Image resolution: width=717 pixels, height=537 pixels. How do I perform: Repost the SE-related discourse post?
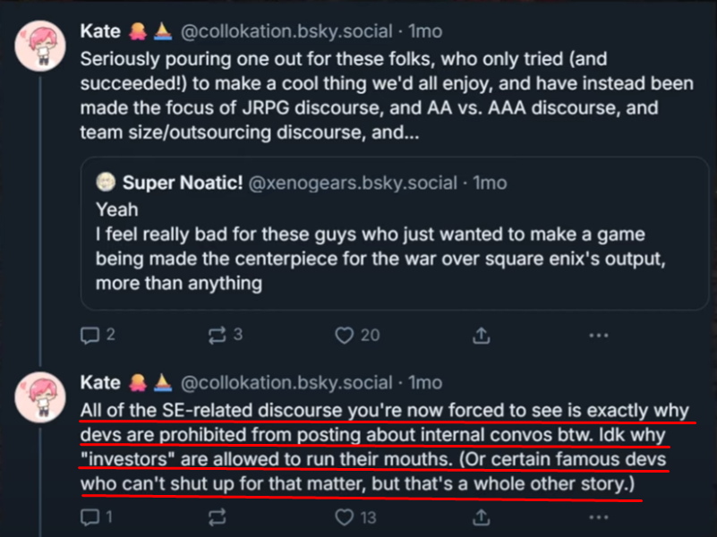(x=216, y=517)
